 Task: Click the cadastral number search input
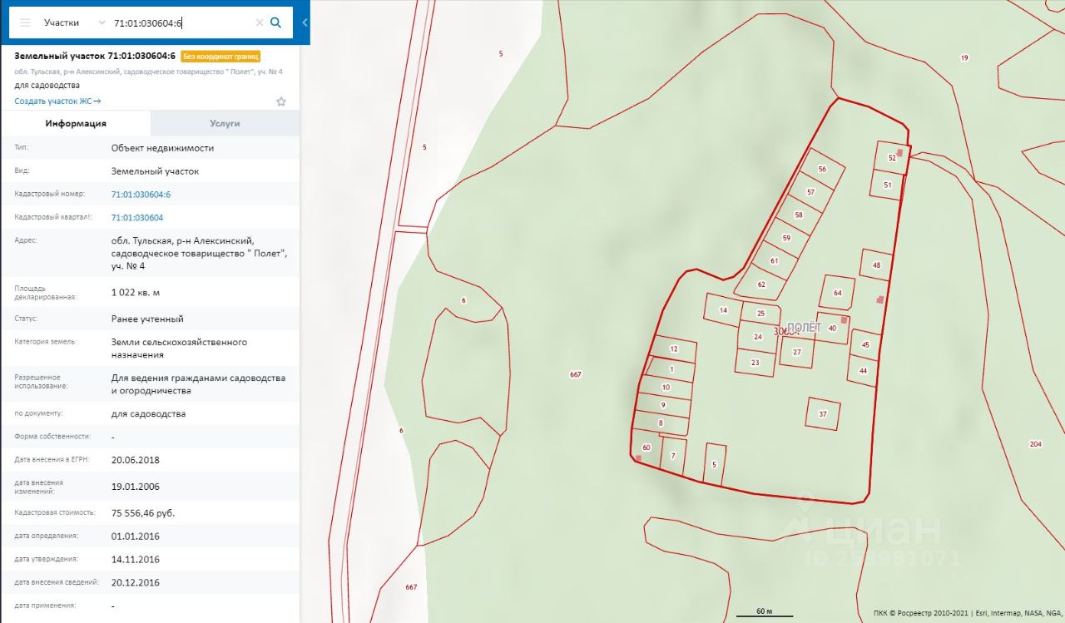[x=181, y=22]
